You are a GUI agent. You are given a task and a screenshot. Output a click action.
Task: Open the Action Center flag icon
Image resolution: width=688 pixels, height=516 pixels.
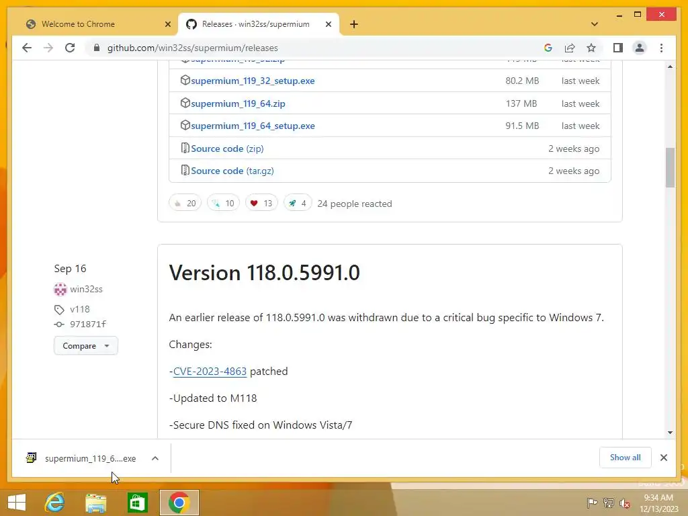(592, 503)
